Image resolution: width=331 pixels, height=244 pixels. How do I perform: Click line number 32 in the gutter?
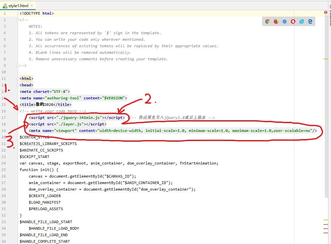click(4, 216)
